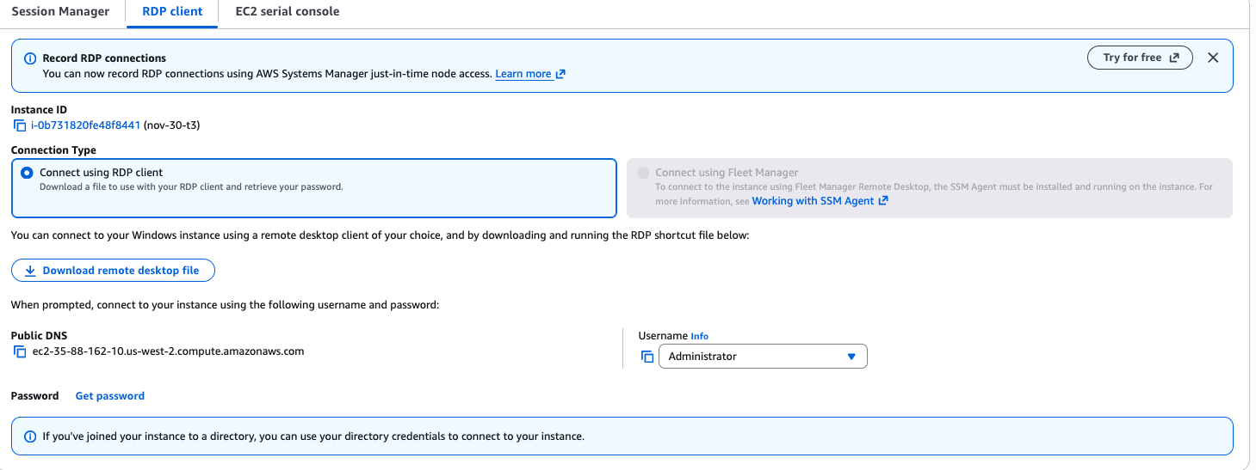Click info icon in directory credentials notice
Viewport: 1256px width, 470px height.
pos(30,436)
